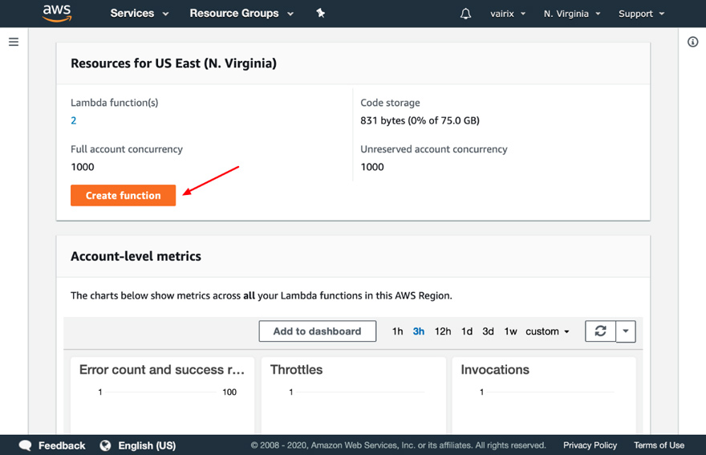Toggle the hamburger navigation menu
The image size is (706, 455).
click(14, 42)
